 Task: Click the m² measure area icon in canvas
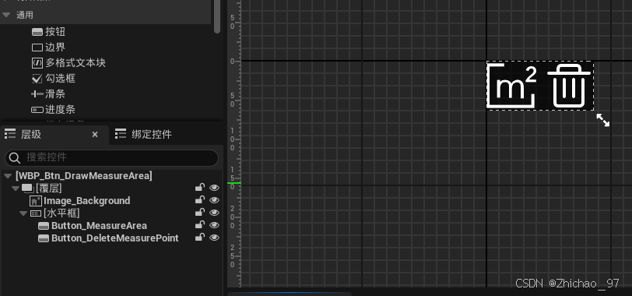pyautogui.click(x=511, y=86)
